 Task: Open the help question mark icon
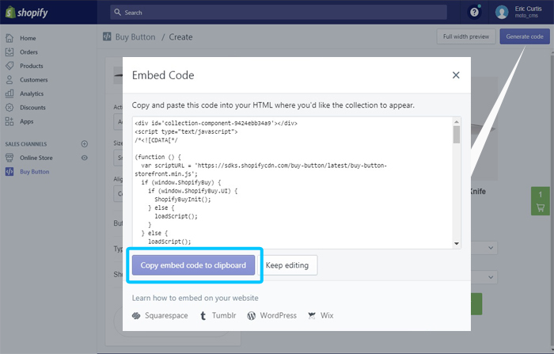(x=474, y=13)
